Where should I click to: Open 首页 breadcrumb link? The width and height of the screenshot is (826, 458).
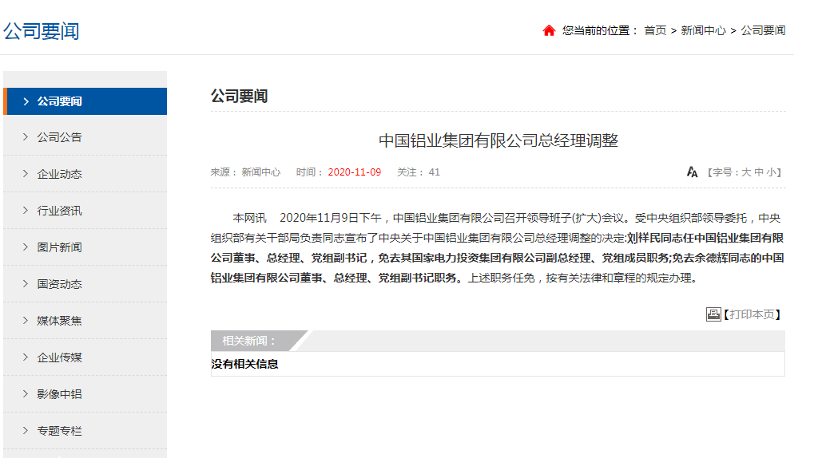tap(655, 30)
